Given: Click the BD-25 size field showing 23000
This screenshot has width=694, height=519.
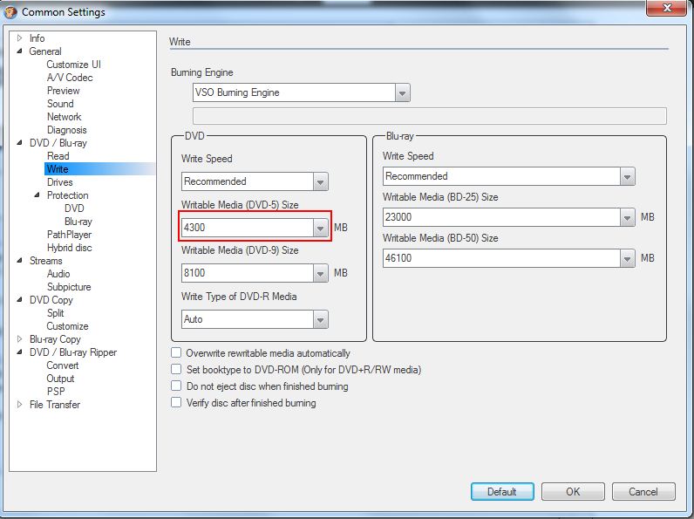Looking at the screenshot, I should click(x=501, y=217).
